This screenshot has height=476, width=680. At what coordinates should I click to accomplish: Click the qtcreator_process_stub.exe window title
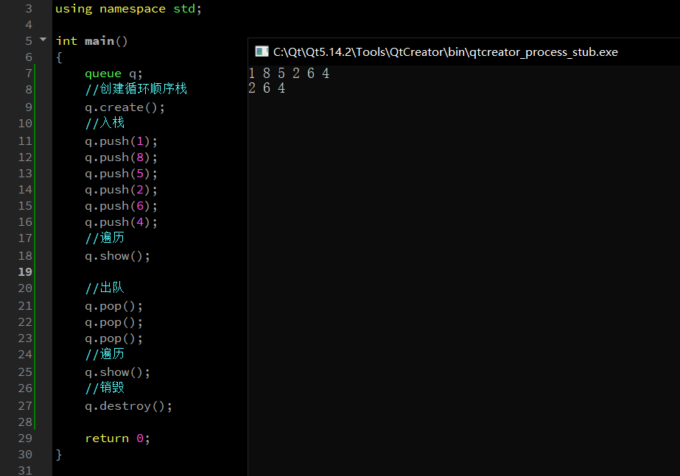[446, 52]
